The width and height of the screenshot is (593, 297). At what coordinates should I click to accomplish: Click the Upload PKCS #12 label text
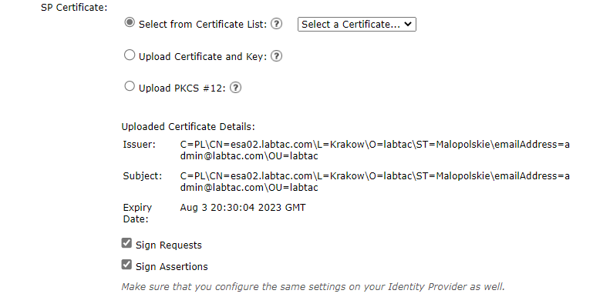[x=182, y=88]
